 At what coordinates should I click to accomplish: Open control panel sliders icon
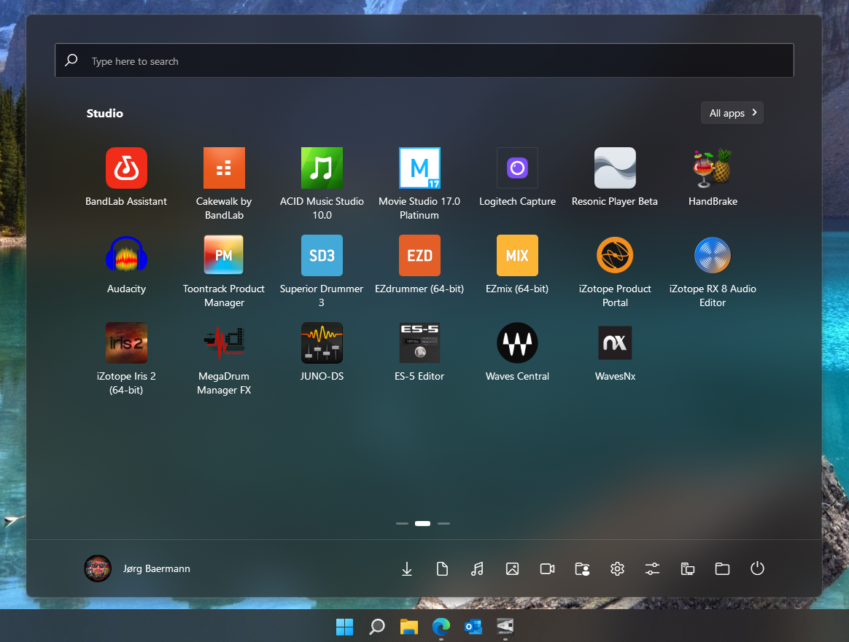pyautogui.click(x=653, y=568)
